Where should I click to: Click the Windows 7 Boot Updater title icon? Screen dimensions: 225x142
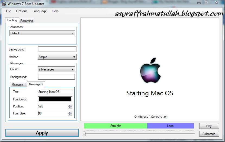point(4,4)
